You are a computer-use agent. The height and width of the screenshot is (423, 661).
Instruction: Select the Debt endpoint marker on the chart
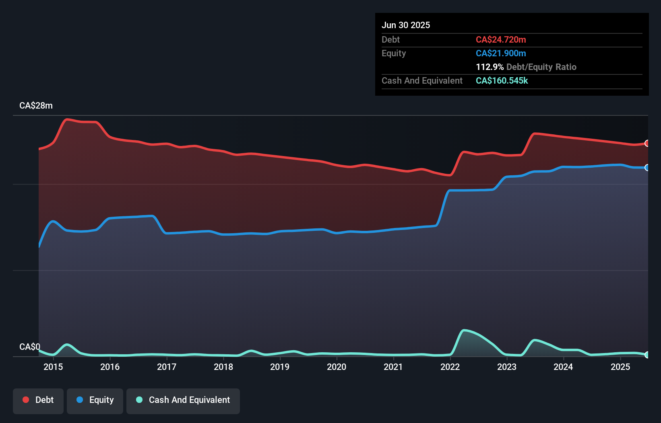point(647,144)
